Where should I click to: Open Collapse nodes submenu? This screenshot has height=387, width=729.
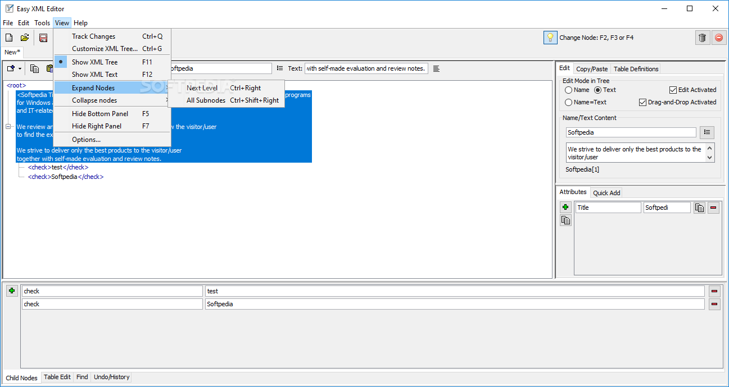[x=112, y=100]
